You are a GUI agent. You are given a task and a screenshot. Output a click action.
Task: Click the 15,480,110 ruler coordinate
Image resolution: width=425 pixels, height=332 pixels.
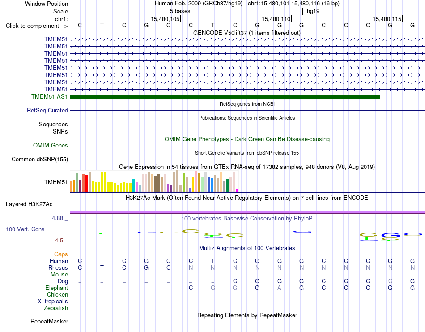click(276, 19)
